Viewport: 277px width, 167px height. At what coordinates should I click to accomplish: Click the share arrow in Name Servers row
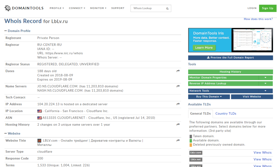(178, 86)
